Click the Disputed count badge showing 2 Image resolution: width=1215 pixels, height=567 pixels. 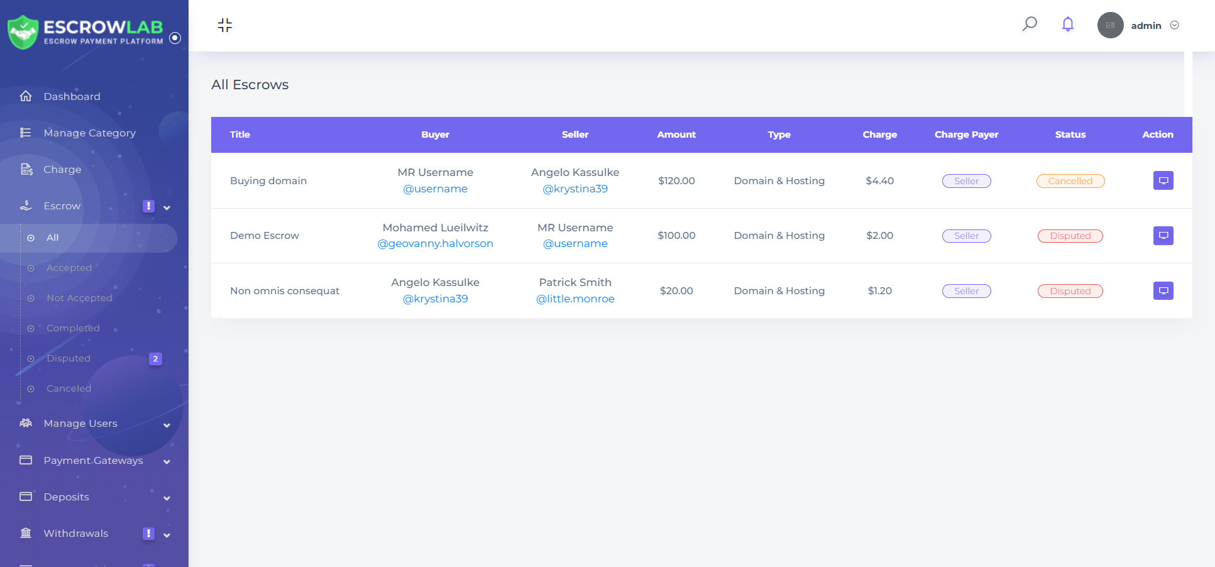click(x=155, y=358)
